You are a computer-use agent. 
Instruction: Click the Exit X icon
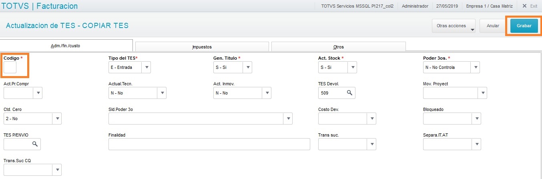click(524, 6)
